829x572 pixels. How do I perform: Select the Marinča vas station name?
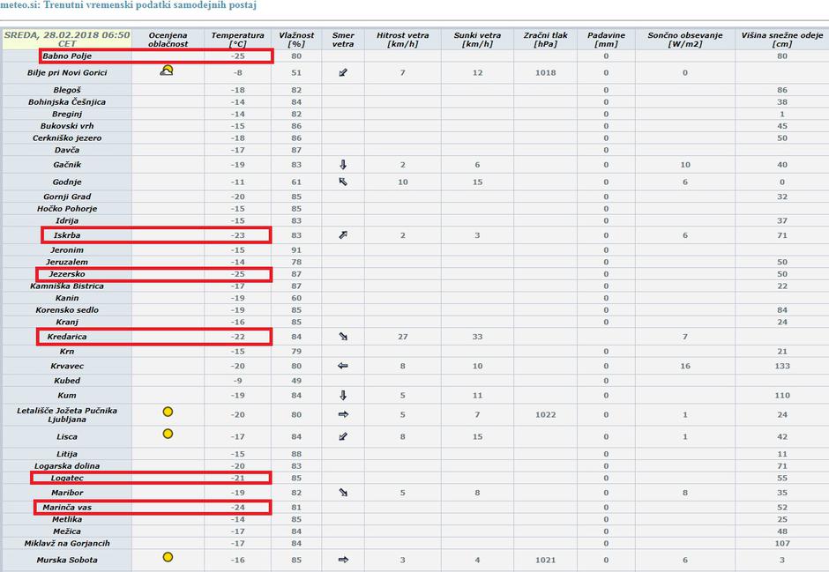67,507
